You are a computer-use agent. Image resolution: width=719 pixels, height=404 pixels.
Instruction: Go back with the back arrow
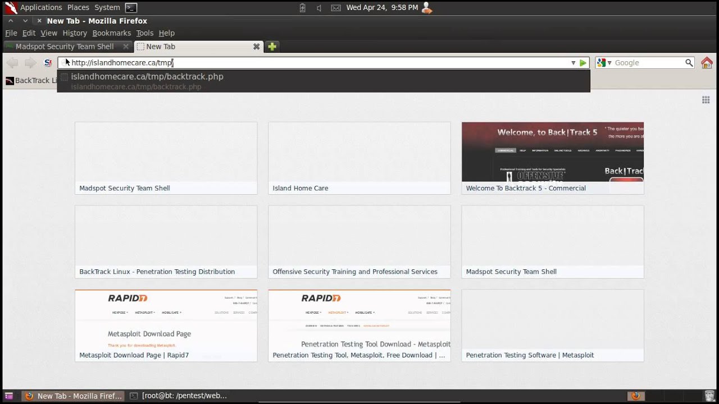pyautogui.click(x=12, y=63)
